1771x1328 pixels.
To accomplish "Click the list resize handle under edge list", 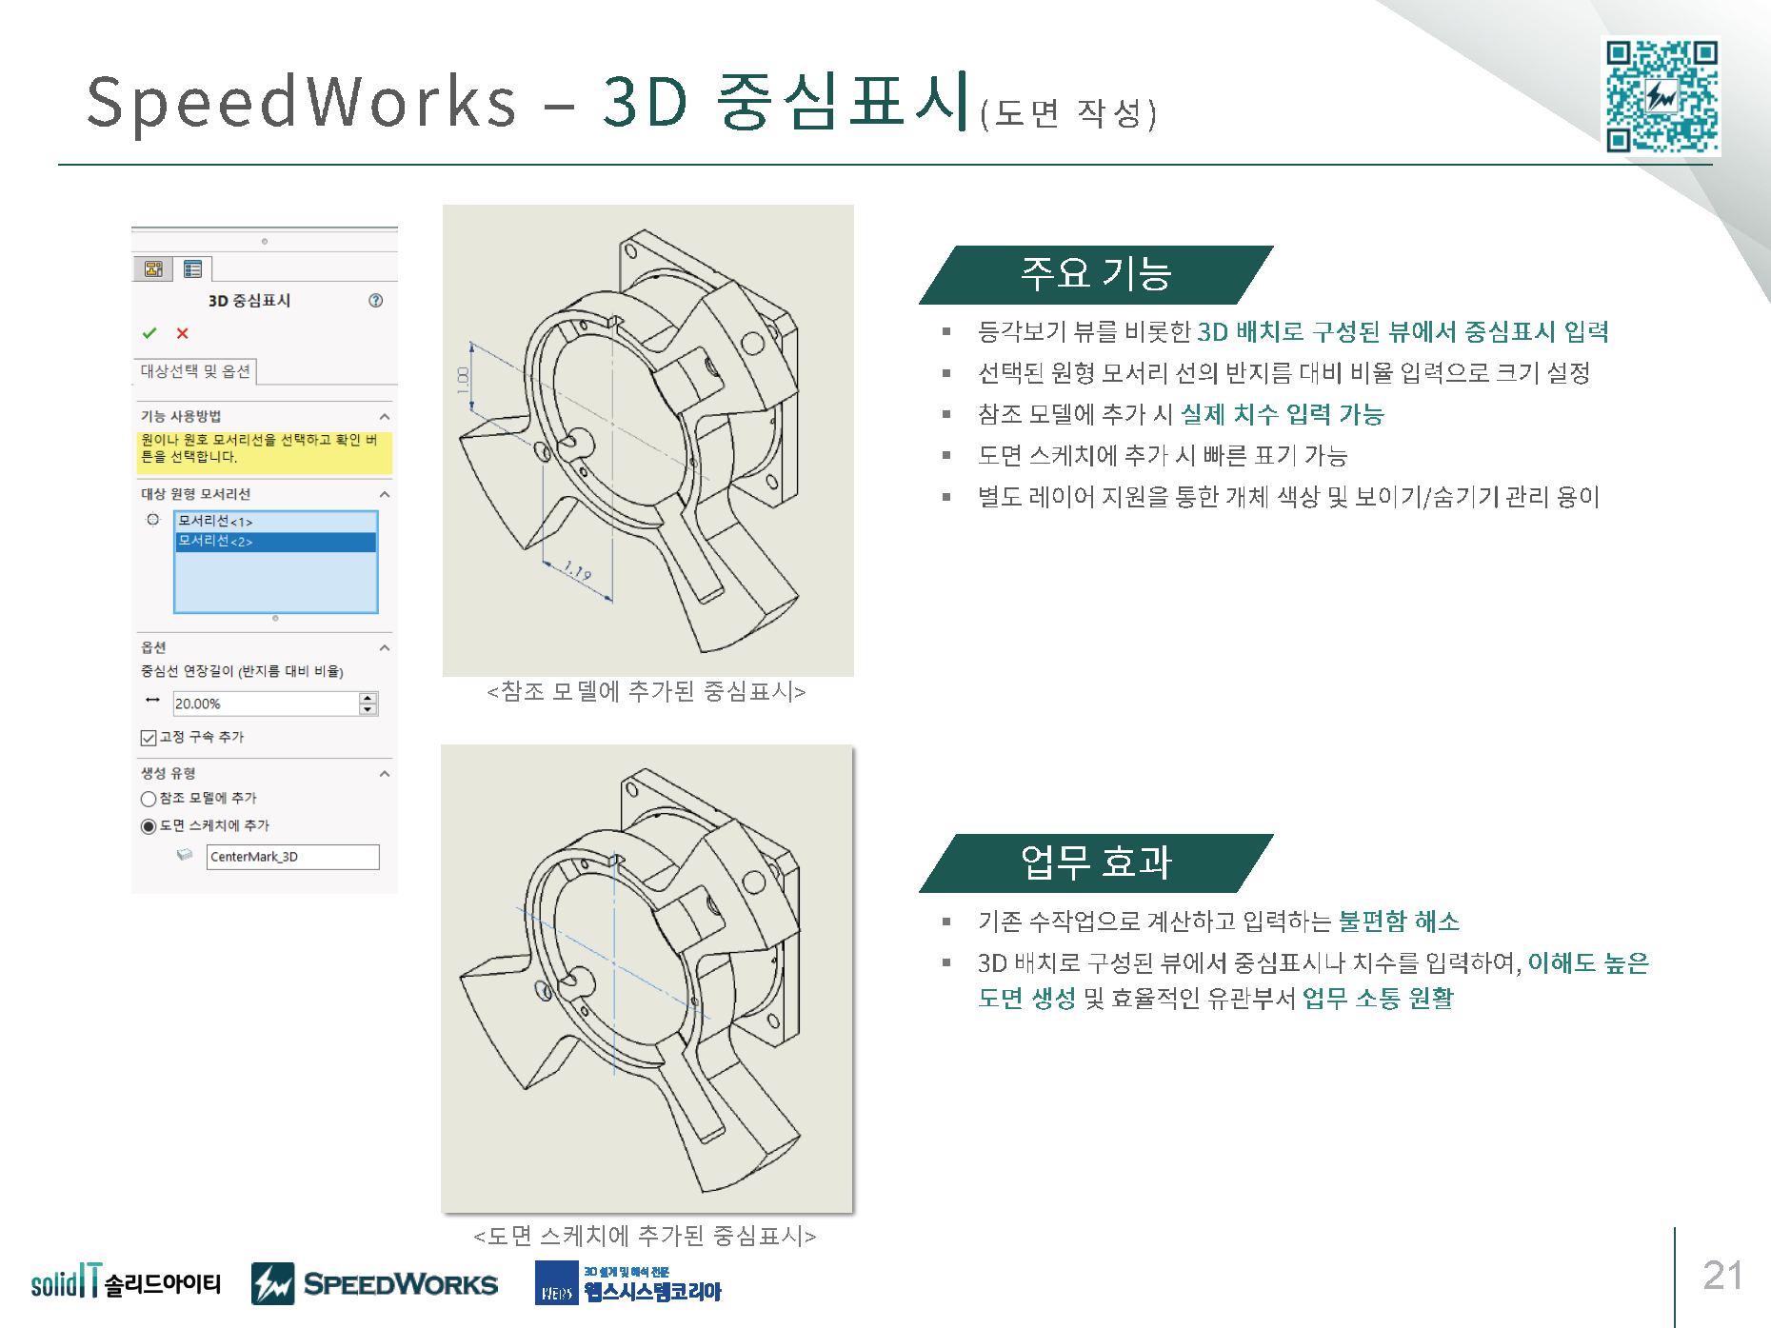I will coord(276,619).
